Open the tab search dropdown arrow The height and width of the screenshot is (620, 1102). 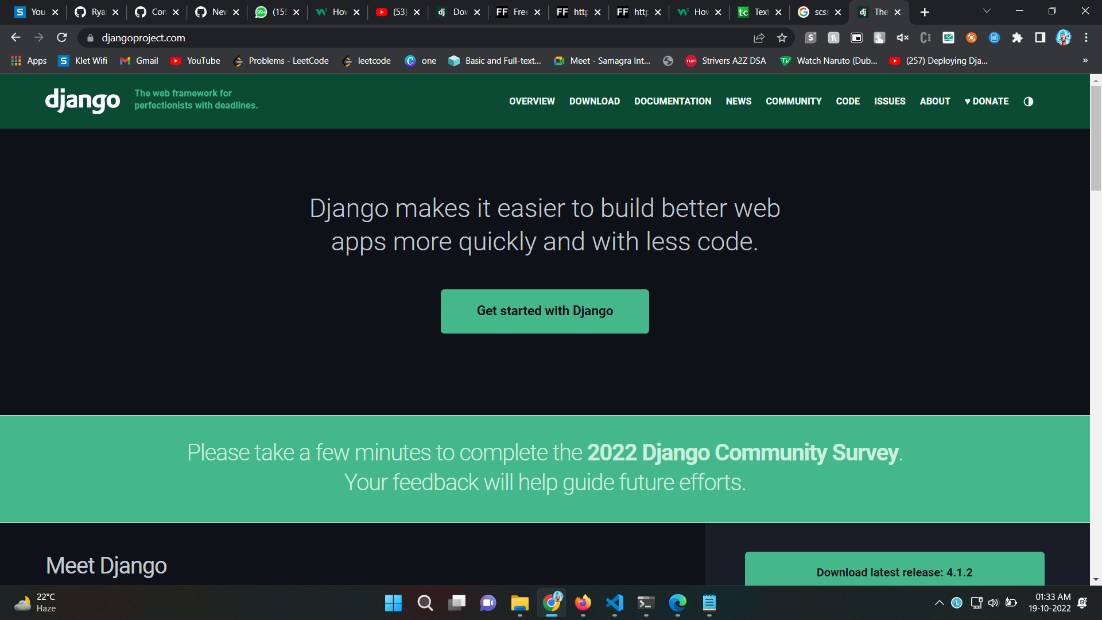(x=986, y=11)
